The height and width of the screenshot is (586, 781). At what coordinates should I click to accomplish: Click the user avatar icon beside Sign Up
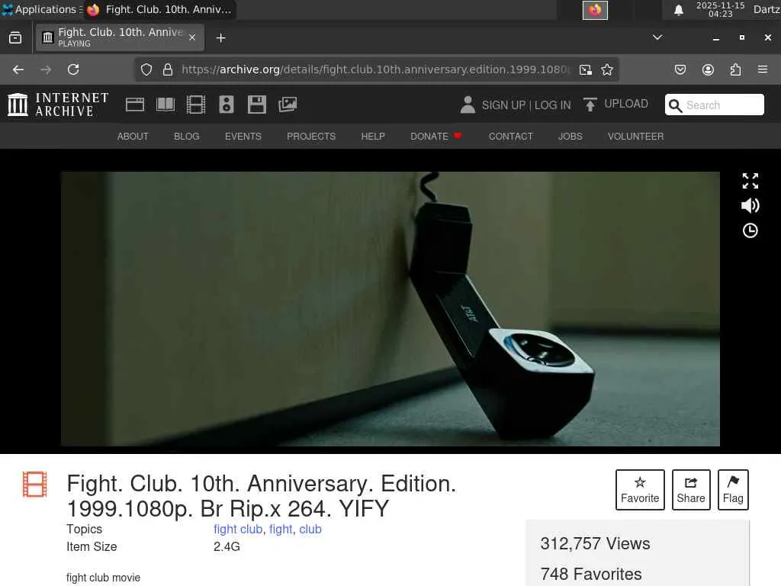(468, 105)
